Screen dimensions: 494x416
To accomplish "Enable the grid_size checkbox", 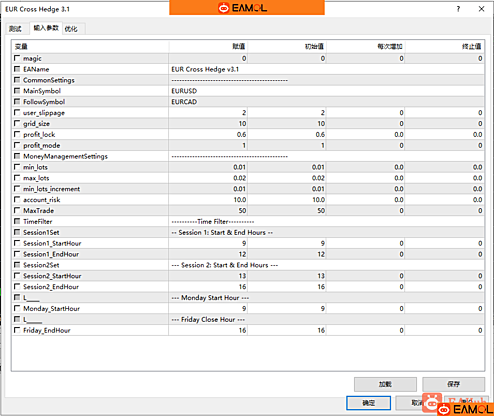I will (x=18, y=124).
